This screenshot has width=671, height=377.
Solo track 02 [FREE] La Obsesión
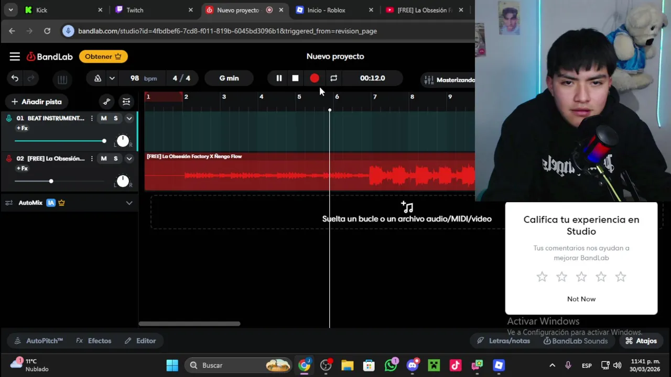coord(116,159)
